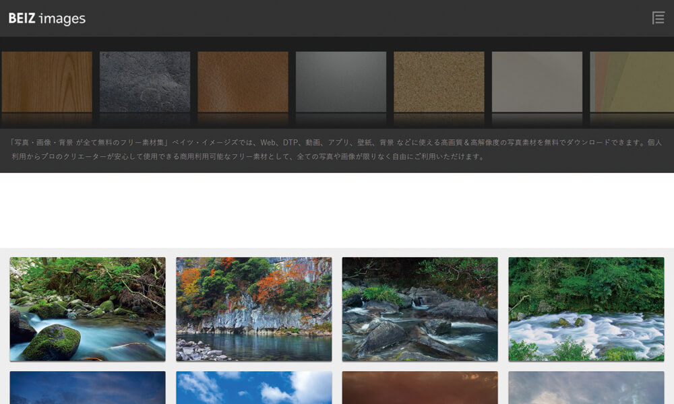Viewport: 674px width, 404px height.
Task: Select the pastel geometric pattern thumbnail
Action: pos(632,82)
